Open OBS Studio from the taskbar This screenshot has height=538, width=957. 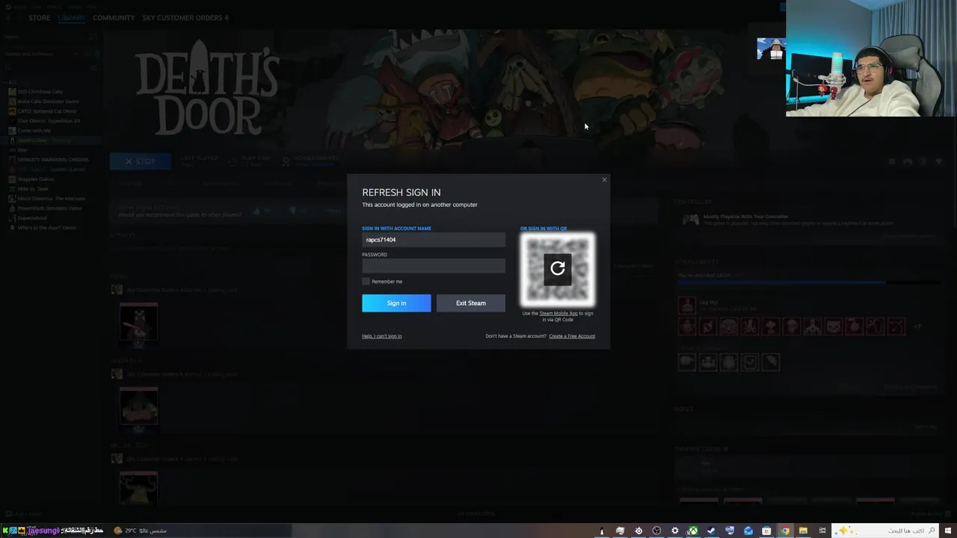tap(656, 531)
